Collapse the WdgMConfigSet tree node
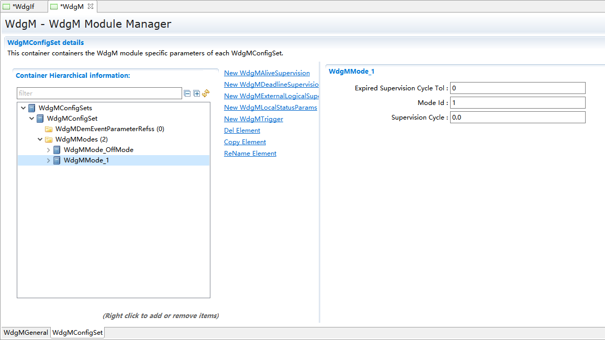 tap(31, 119)
